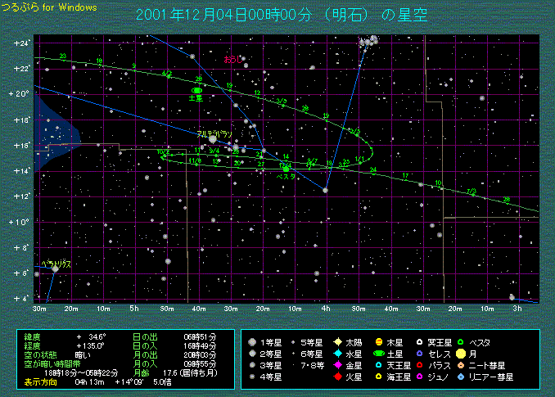Click the 6等星 star symbol in legend
Image resolution: width=555 pixels, height=397 pixels.
293,354
